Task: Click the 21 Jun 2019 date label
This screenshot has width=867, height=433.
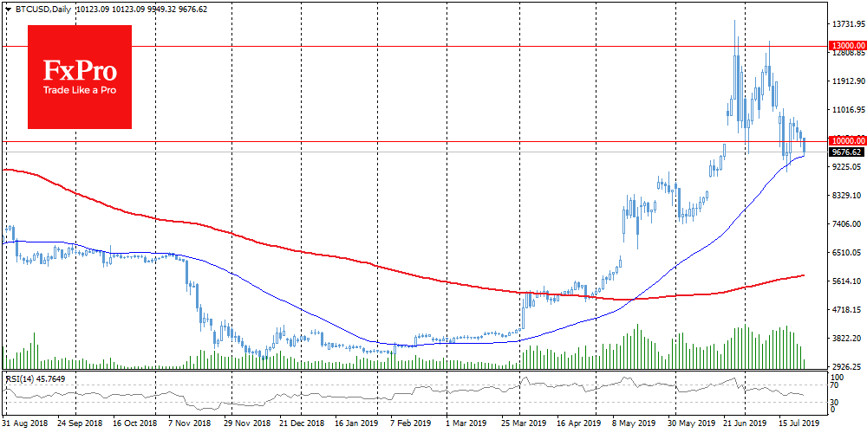Action: pyautogui.click(x=745, y=425)
